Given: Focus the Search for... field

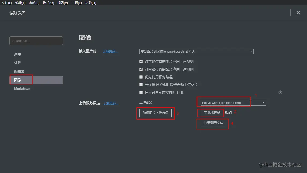Looking at the screenshot, I should coord(36,41).
